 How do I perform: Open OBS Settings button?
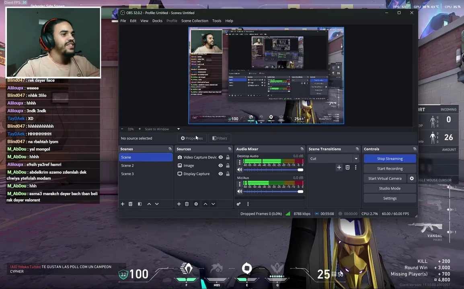coord(390,198)
